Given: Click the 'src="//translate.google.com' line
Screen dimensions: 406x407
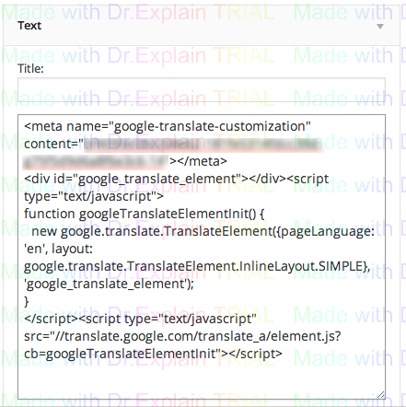Looking at the screenshot, I should 182,336.
